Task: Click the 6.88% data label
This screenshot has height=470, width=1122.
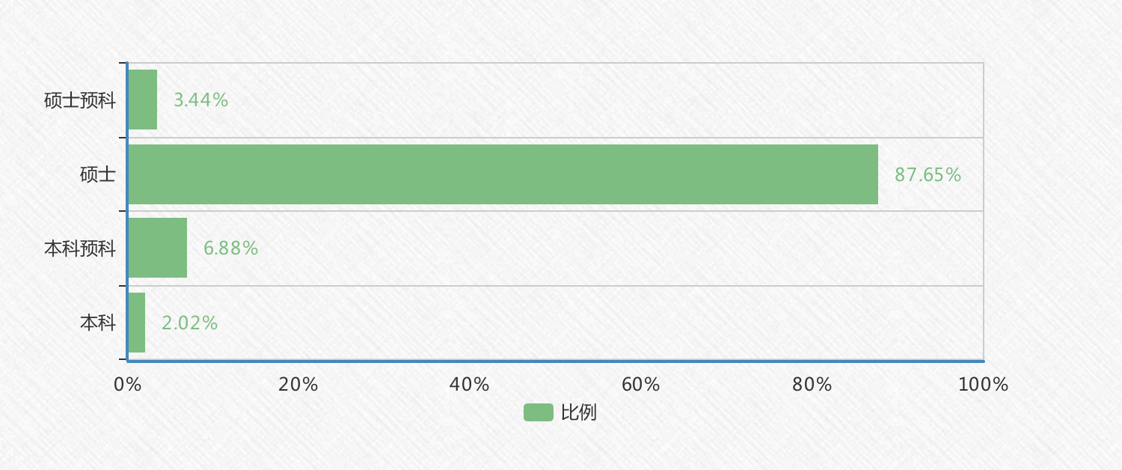Action: tap(230, 248)
